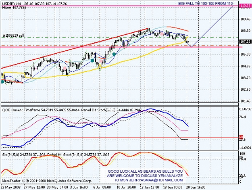The width and height of the screenshot is (252, 190).
Task: Click the teal dot at the chart's left edge
Action: click(2, 81)
